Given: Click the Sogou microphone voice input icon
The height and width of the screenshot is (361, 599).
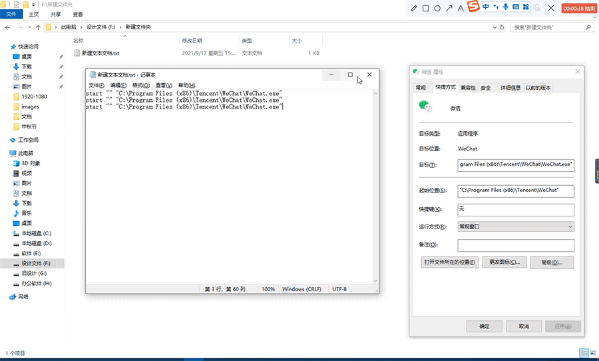Looking at the screenshot, I should tap(506, 7).
